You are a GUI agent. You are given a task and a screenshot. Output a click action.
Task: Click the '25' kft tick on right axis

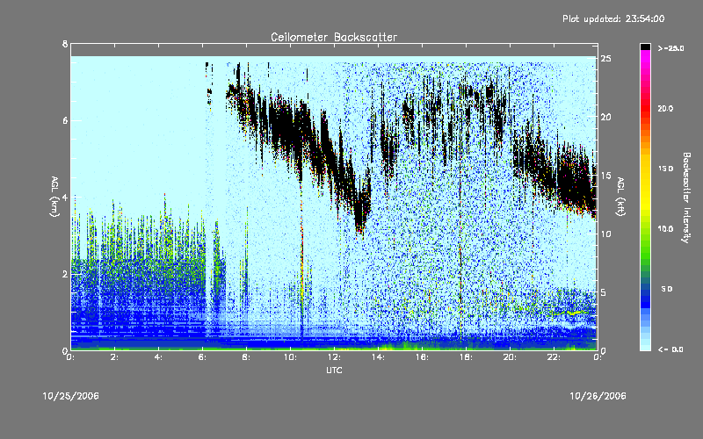[x=606, y=59]
